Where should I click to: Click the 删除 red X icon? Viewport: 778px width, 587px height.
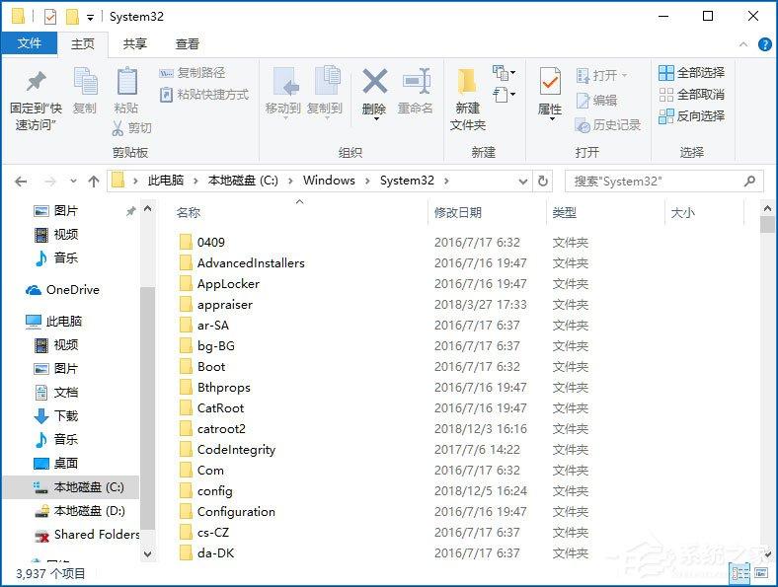[374, 81]
